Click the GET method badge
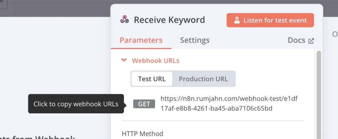This screenshot has width=338, height=139. click(x=144, y=104)
